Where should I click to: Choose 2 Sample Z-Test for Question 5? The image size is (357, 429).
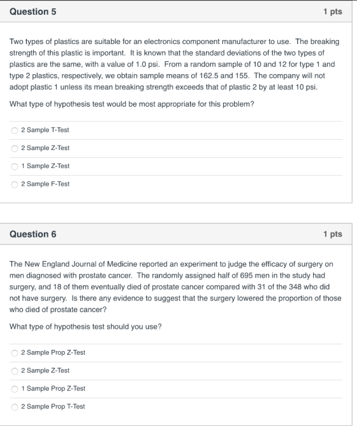pos(15,149)
